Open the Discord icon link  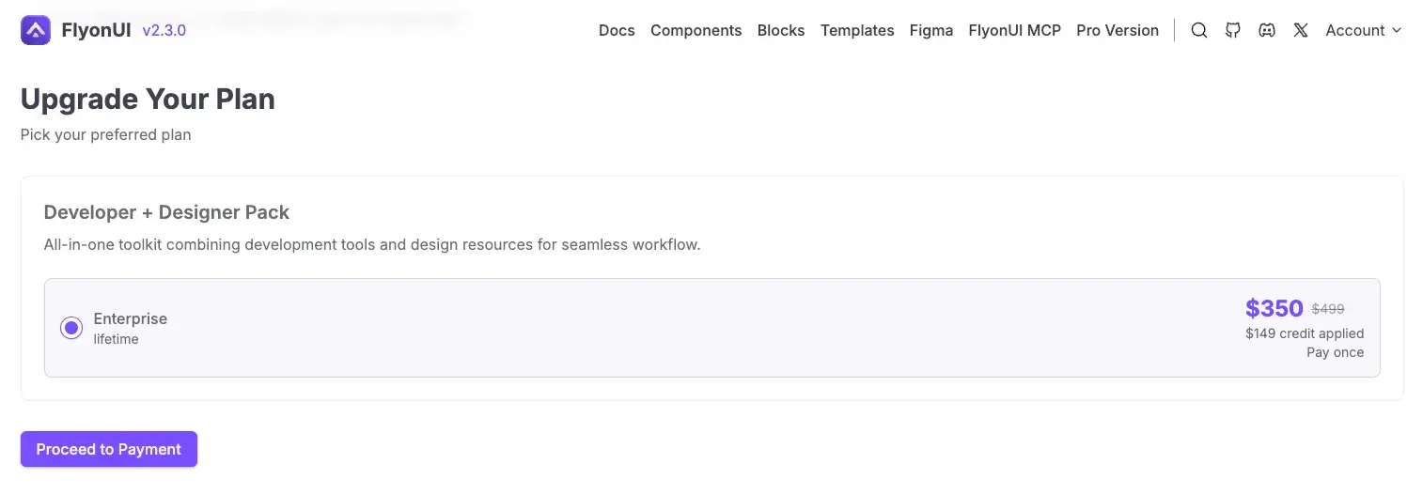click(x=1267, y=30)
